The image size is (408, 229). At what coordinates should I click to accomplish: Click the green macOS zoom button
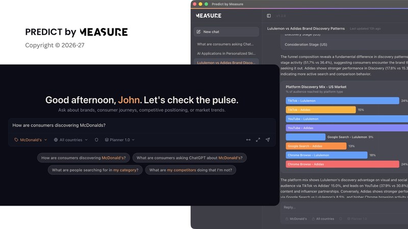(x=207, y=4)
